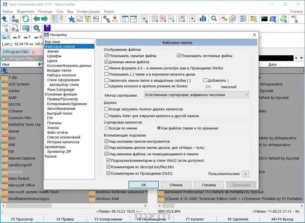Switch to brief file view icon
Screen dimensions: 305x223
click(x=55, y=19)
